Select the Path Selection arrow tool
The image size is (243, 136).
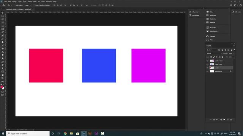point(3,68)
